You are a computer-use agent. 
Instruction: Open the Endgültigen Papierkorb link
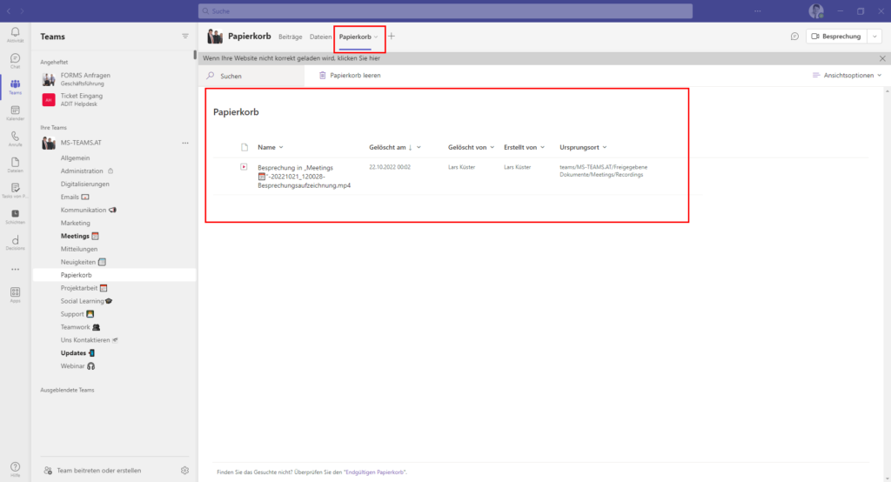tap(374, 472)
